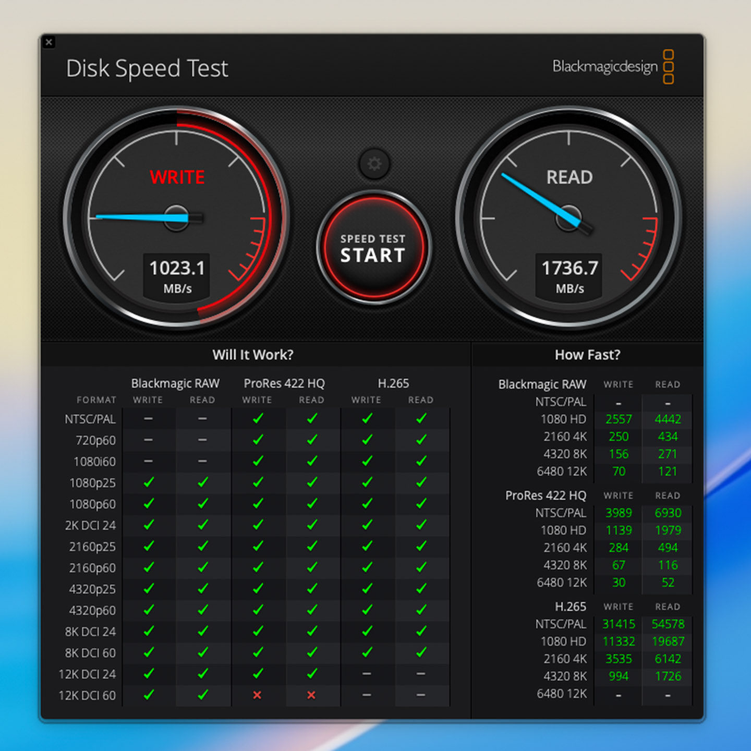Click the Disk Speed Test title
Image resolution: width=751 pixels, height=751 pixels.
coord(147,68)
